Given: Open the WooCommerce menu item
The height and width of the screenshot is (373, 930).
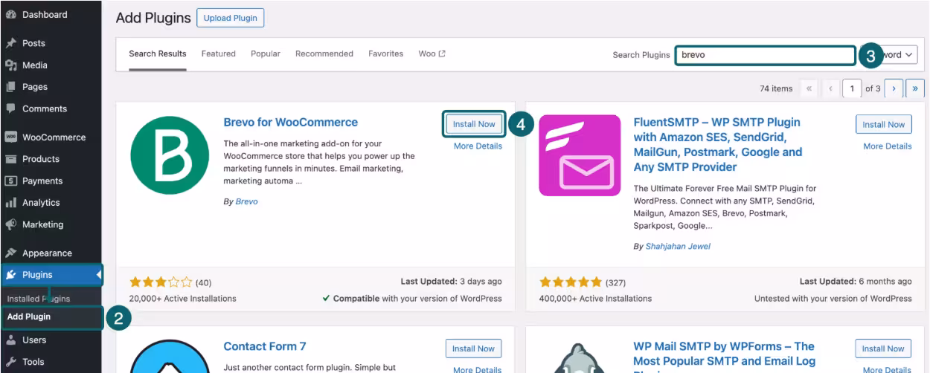Looking at the screenshot, I should click(x=51, y=137).
